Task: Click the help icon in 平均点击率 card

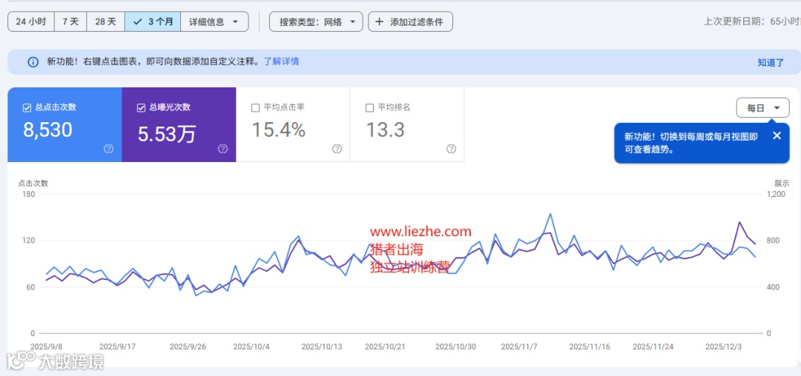Action: pos(337,149)
